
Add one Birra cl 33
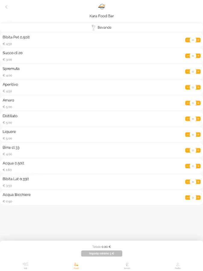tap(198, 150)
